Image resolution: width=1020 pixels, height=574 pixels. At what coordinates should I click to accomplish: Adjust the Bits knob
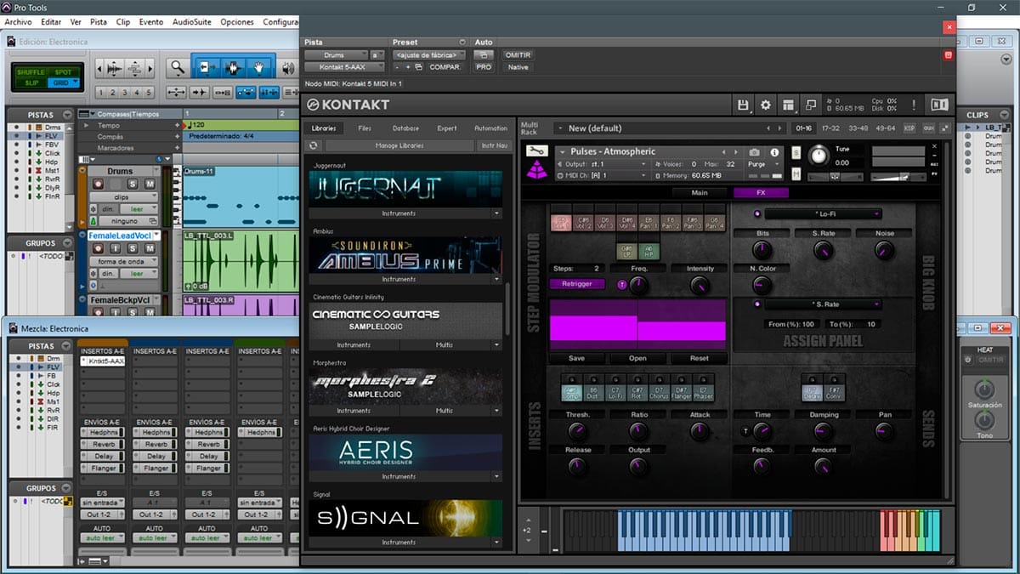pos(762,250)
